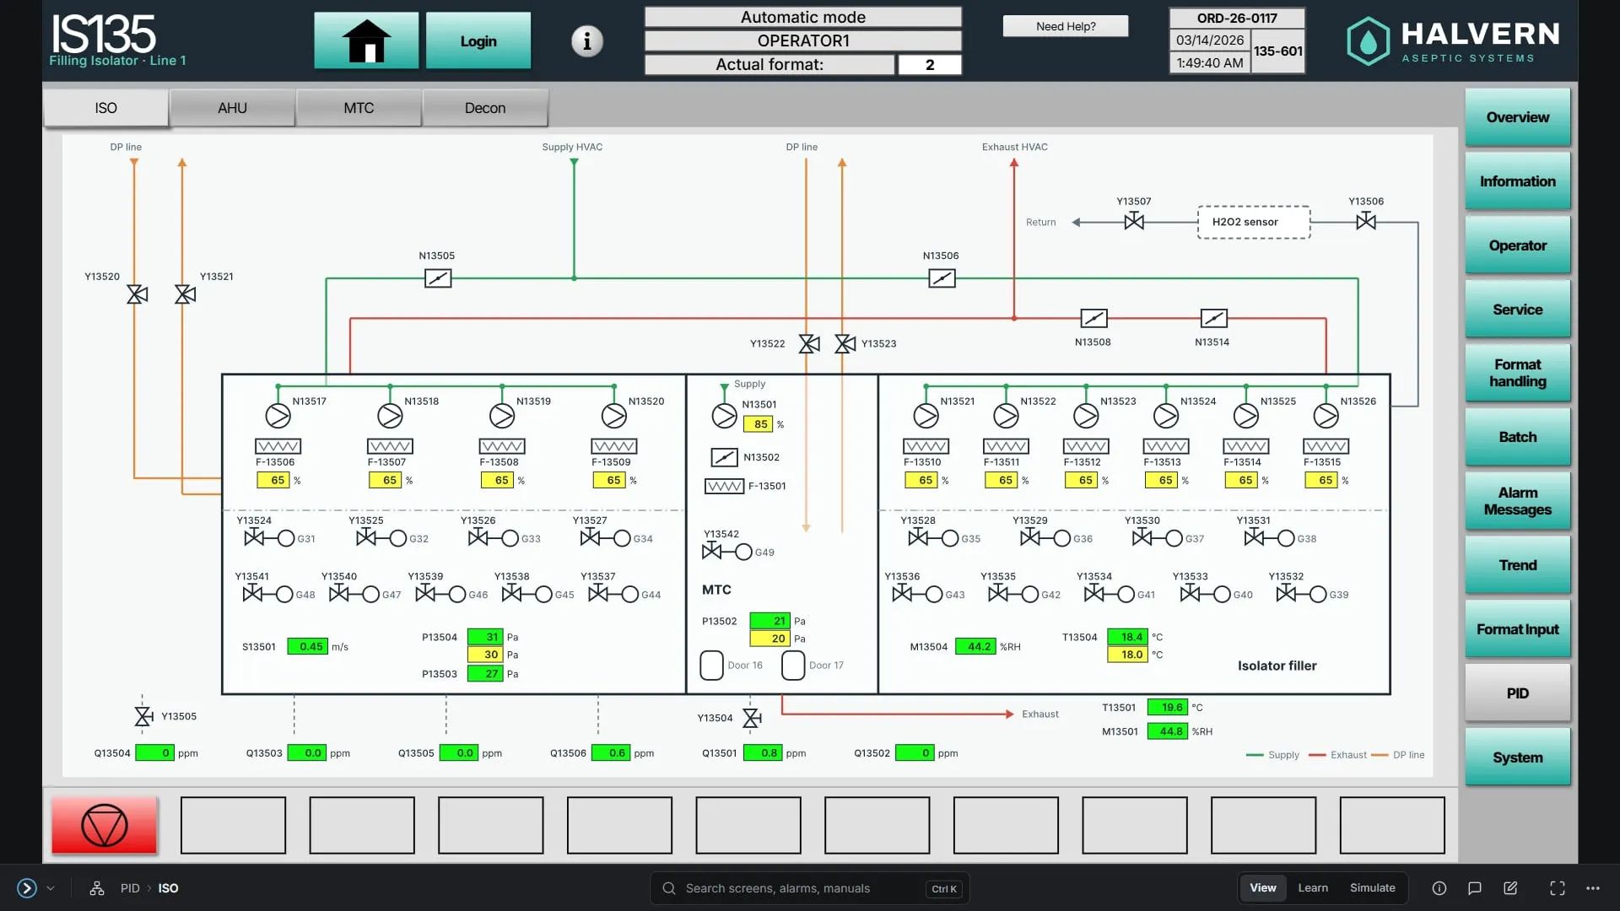The width and height of the screenshot is (1620, 911).
Task: Open the Trend screen
Action: 1517,565
